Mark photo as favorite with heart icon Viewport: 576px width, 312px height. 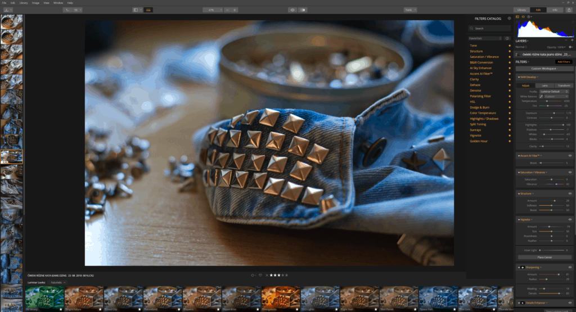pyautogui.click(x=260, y=275)
